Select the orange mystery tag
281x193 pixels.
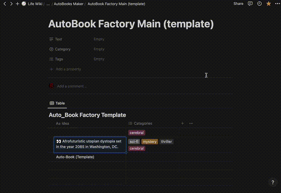coord(149,142)
